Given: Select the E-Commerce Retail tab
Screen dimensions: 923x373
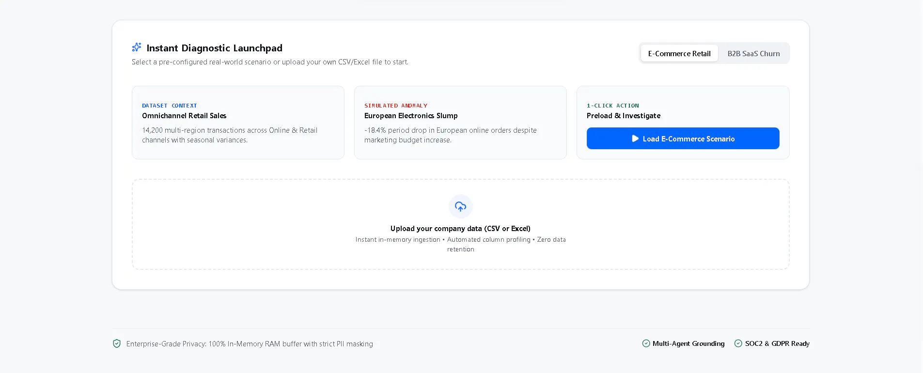Looking at the screenshot, I should coord(679,53).
